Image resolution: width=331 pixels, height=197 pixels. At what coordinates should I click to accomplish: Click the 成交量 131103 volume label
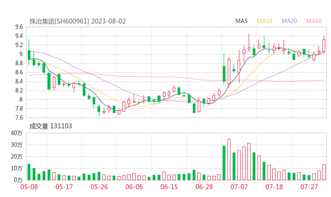pyautogui.click(x=51, y=126)
